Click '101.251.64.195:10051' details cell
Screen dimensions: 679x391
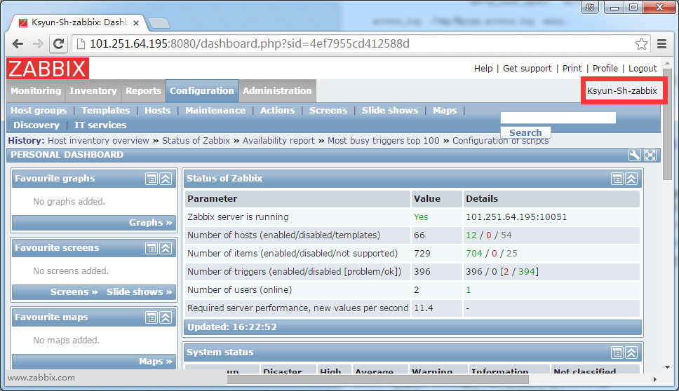coord(516,217)
